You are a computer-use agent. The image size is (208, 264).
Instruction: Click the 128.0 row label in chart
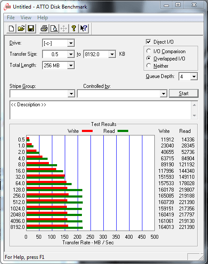pos(19,190)
